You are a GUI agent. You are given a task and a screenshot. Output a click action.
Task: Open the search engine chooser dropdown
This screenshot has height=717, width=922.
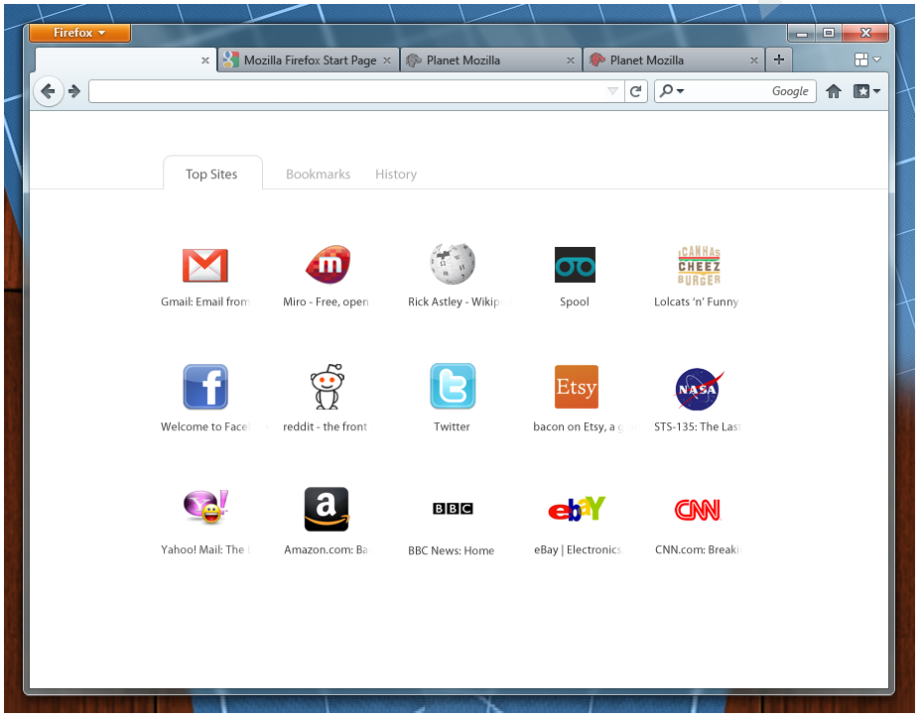(672, 91)
